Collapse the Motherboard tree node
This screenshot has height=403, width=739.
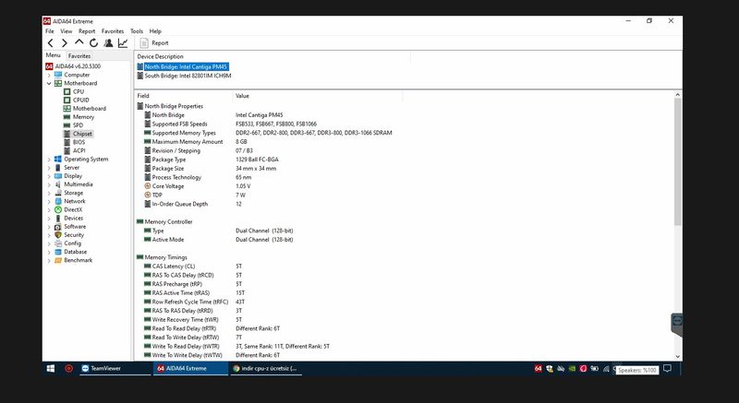click(x=49, y=83)
